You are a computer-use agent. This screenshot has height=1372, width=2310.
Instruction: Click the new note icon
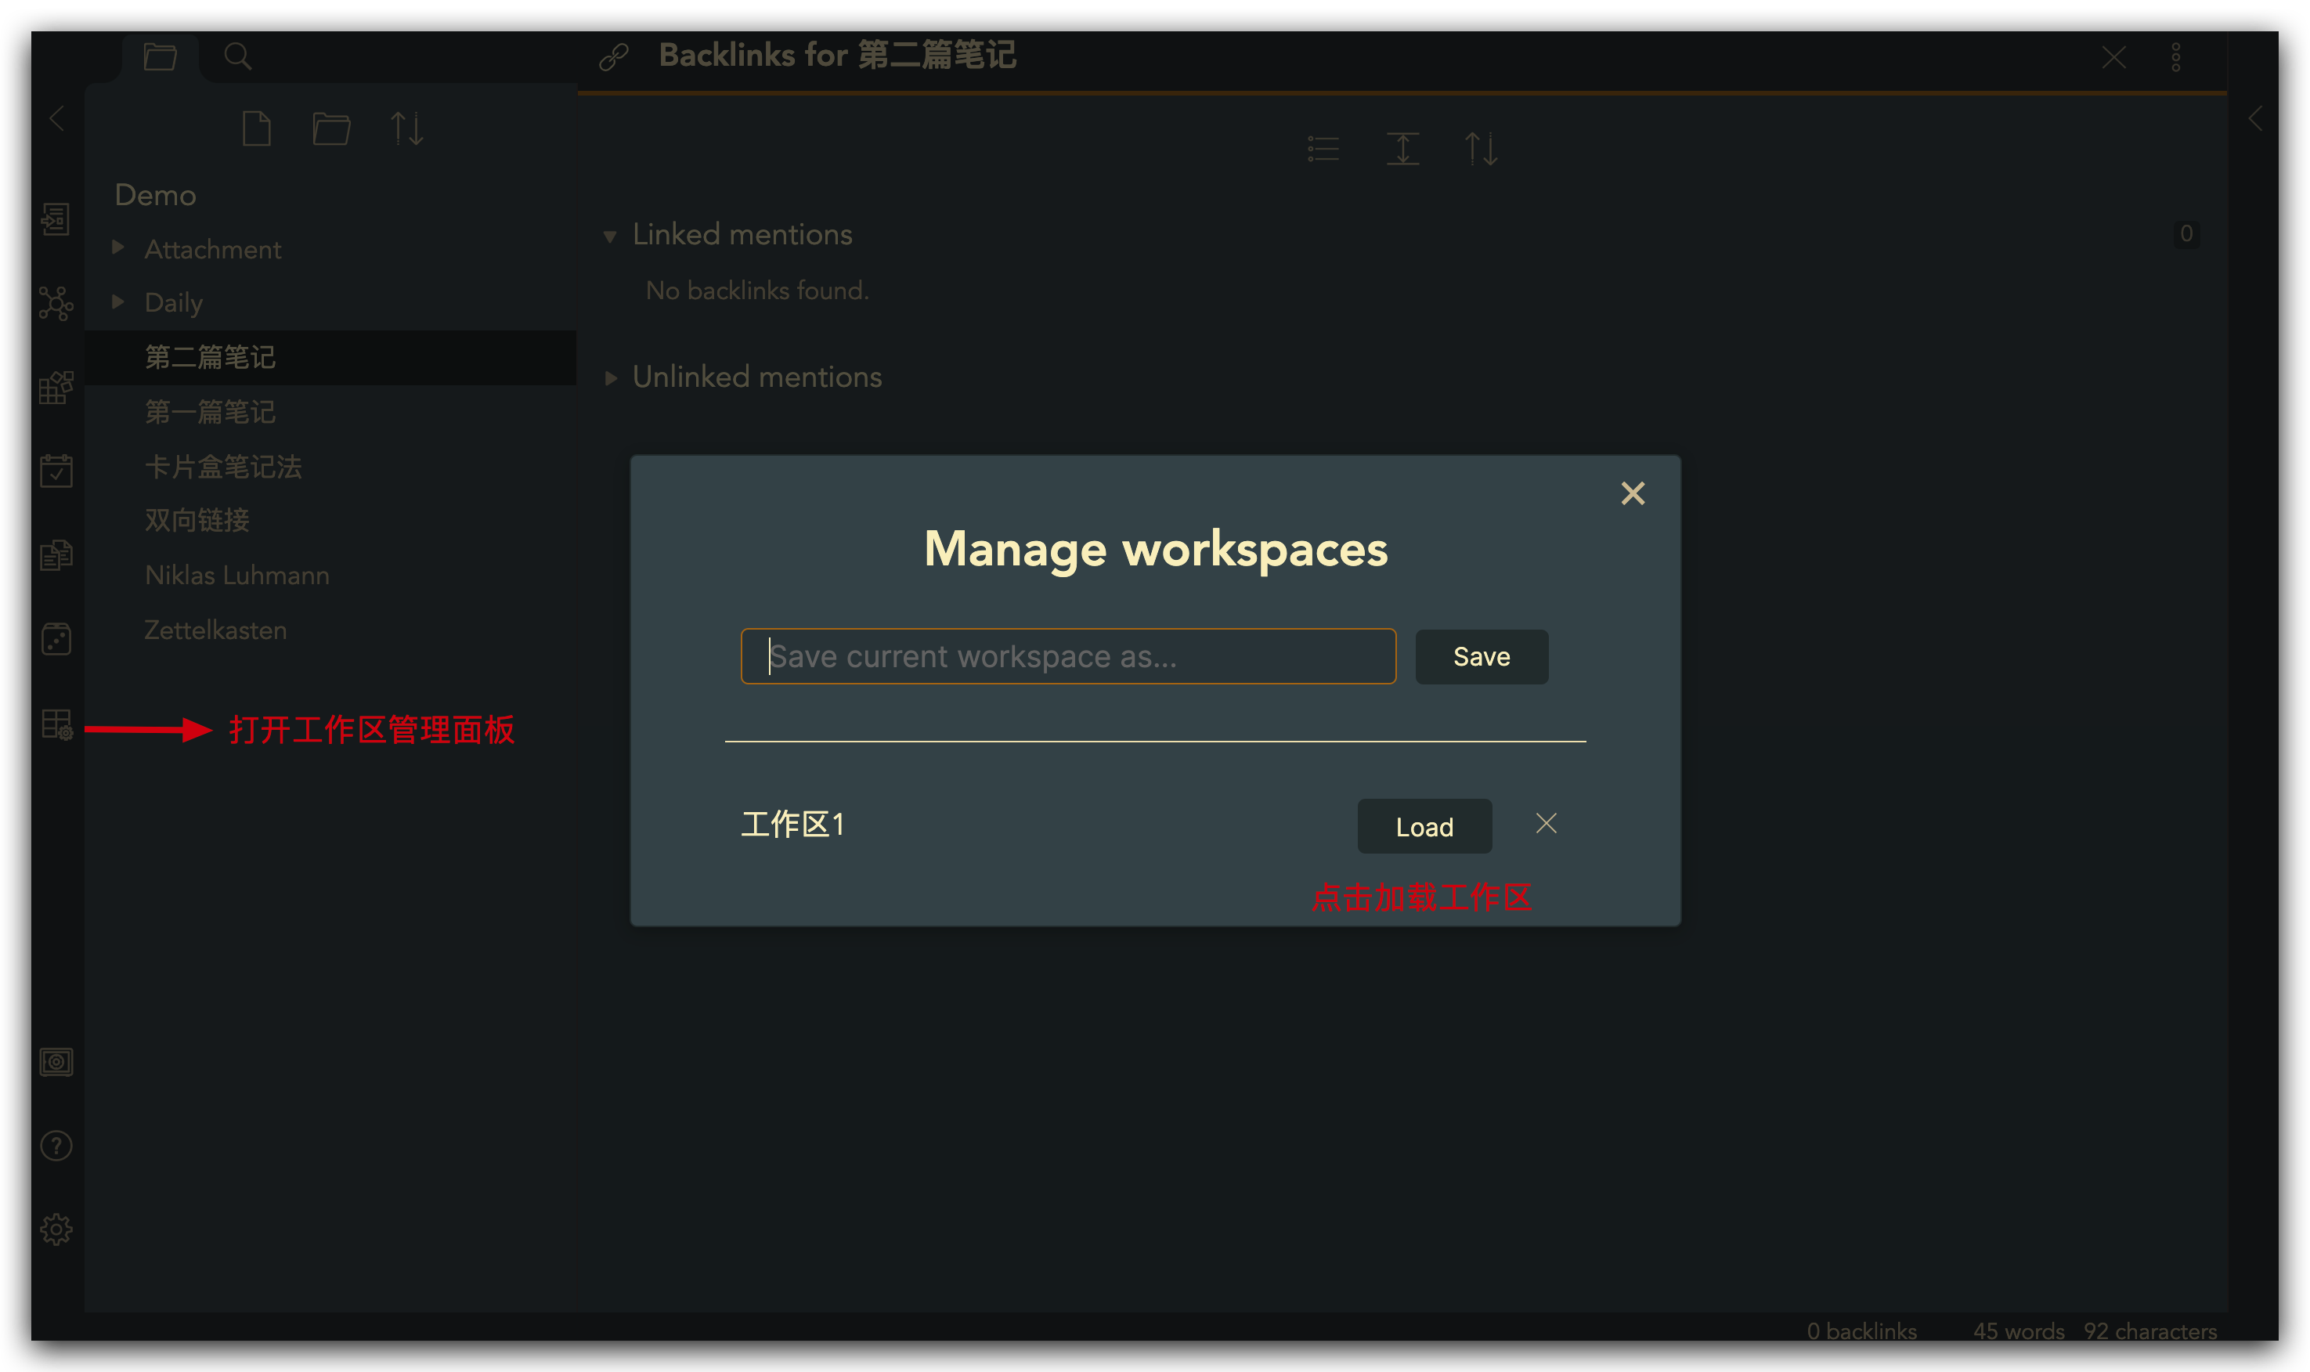coord(256,128)
